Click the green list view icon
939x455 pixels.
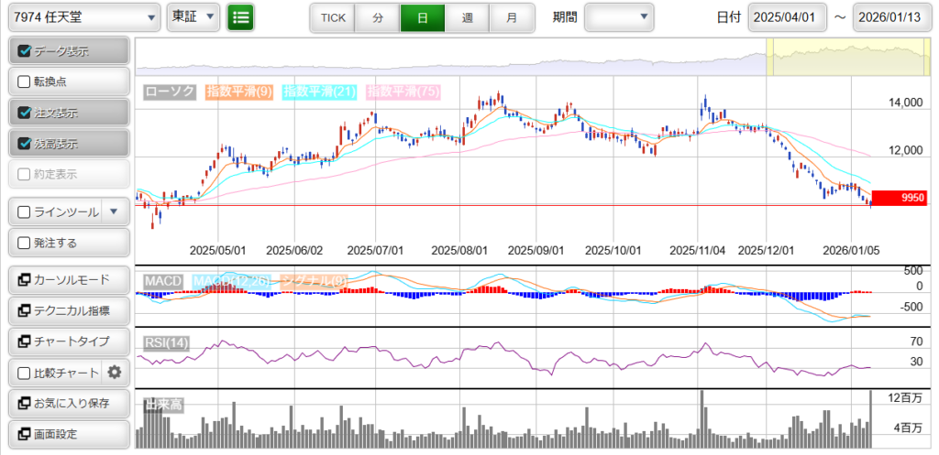pyautogui.click(x=240, y=17)
